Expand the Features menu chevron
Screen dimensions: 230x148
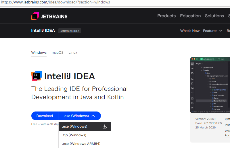pyautogui.click(x=221, y=31)
